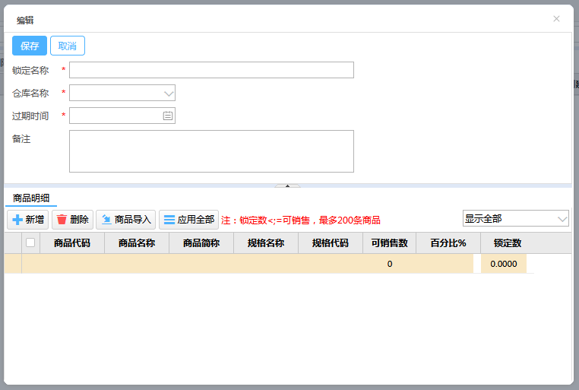Open the calendar picker for 过期时间

click(168, 116)
